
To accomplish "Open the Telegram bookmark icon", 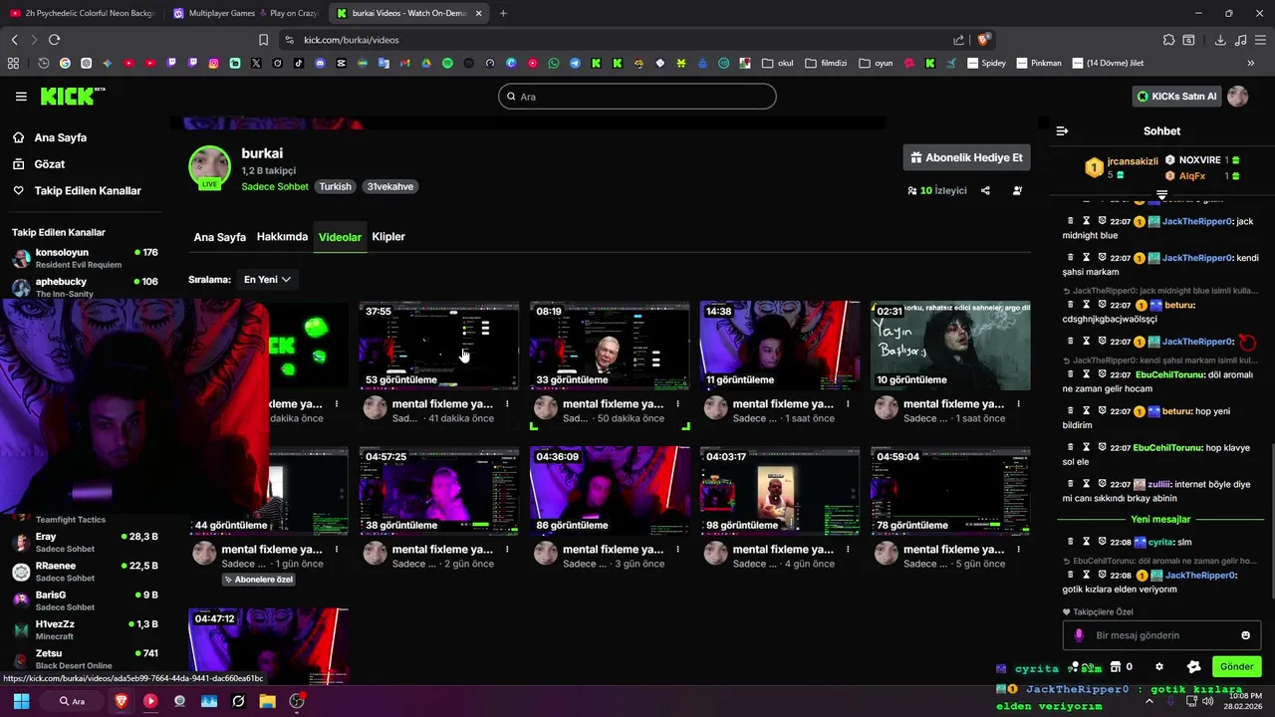I will point(575,63).
